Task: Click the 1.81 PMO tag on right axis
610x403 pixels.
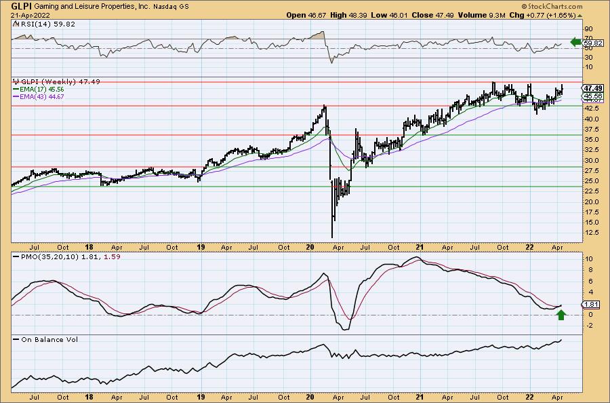Action: (x=591, y=305)
